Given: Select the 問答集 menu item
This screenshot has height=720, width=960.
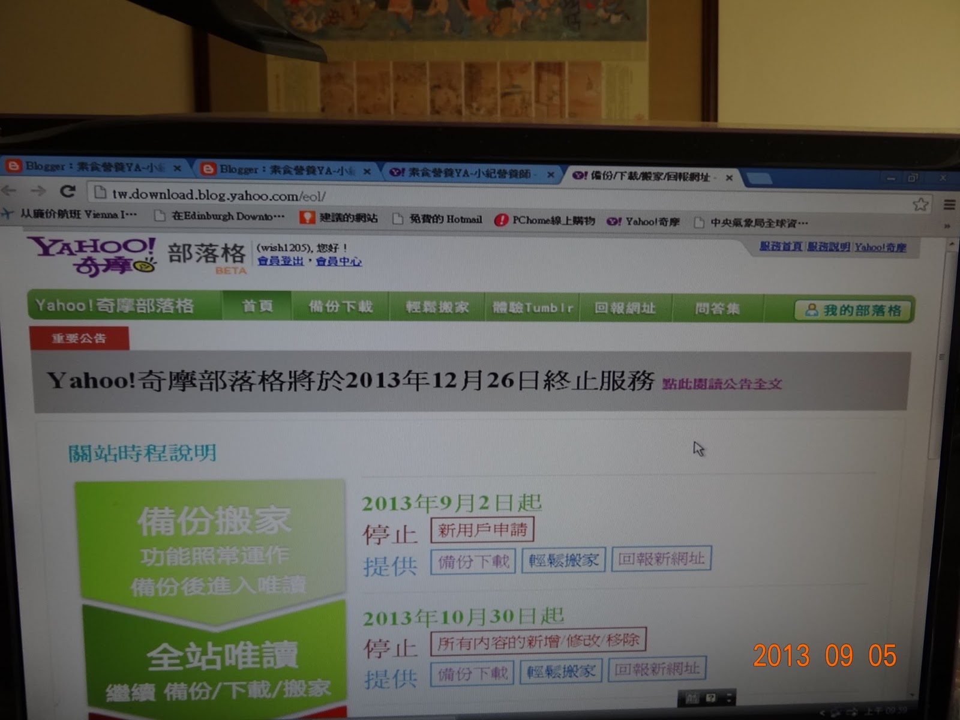Looking at the screenshot, I should (x=718, y=309).
